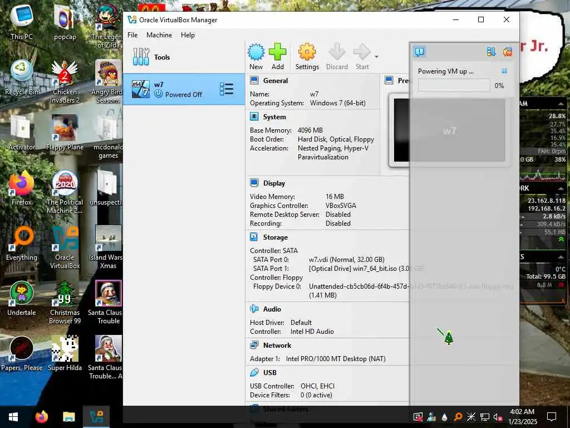Click the VBoxSVGA graphics controller value

pyautogui.click(x=341, y=206)
